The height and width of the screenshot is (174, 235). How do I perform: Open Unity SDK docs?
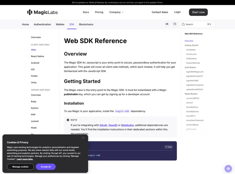click(x=34, y=83)
